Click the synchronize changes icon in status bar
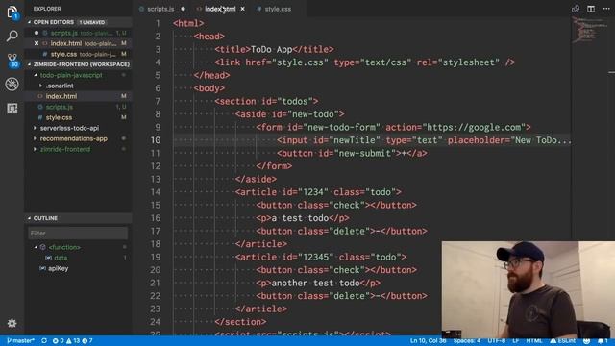Image resolution: width=615 pixels, height=346 pixels. click(x=44, y=340)
